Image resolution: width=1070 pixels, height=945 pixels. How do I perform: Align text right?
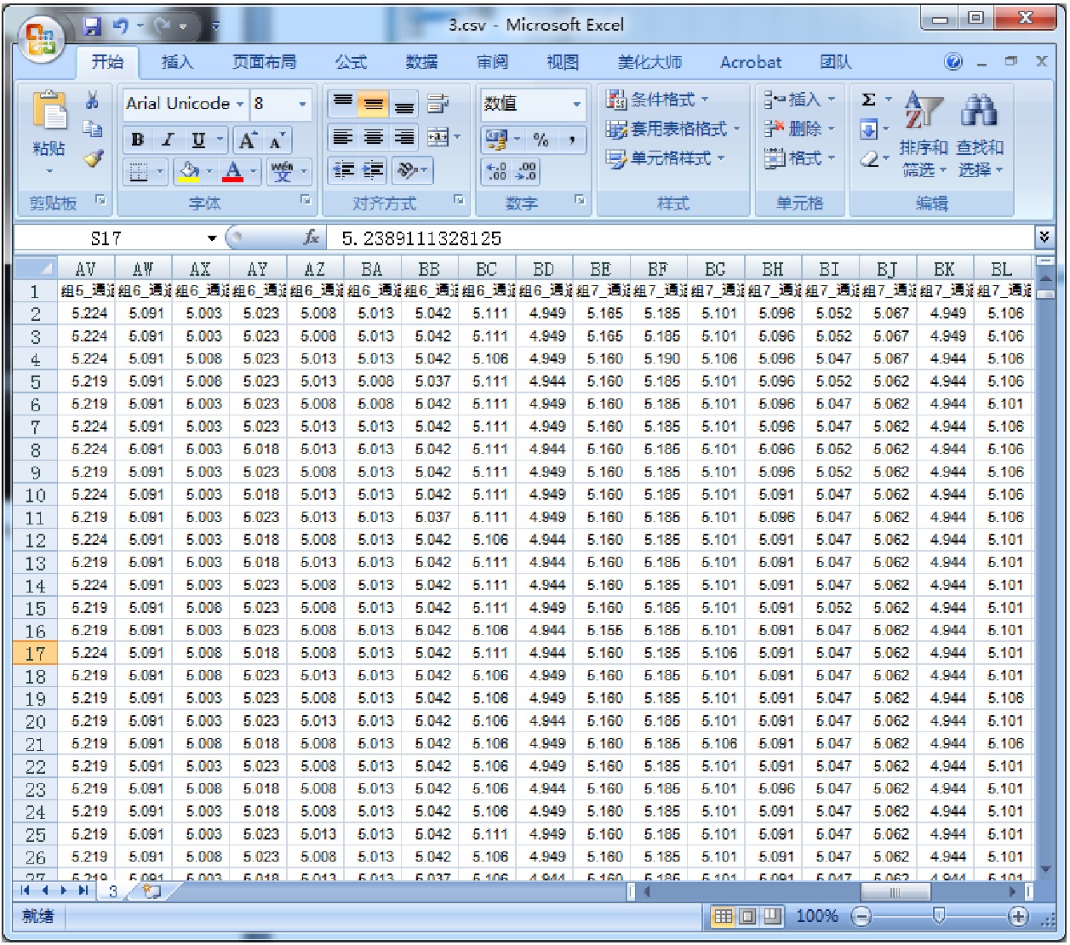tap(403, 137)
